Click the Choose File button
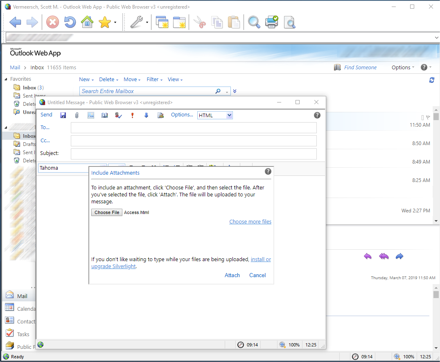Screen dimensions: 440x362 107,212
